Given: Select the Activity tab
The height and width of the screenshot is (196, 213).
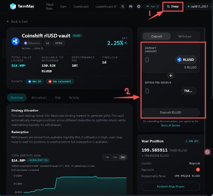Looking at the screenshot, I should point(74,97).
